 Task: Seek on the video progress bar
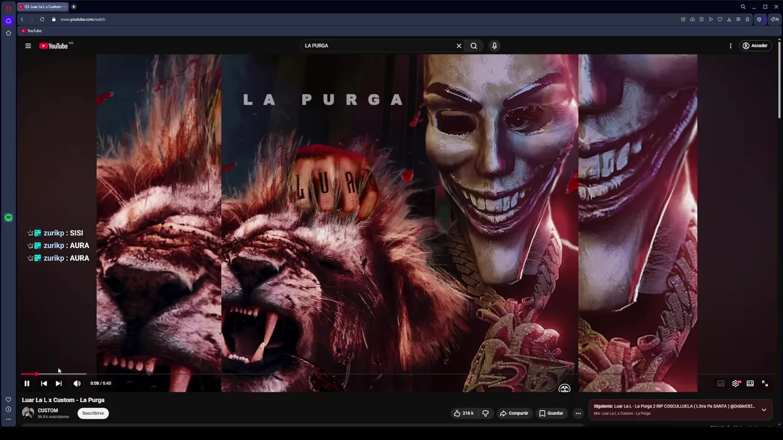398,373
